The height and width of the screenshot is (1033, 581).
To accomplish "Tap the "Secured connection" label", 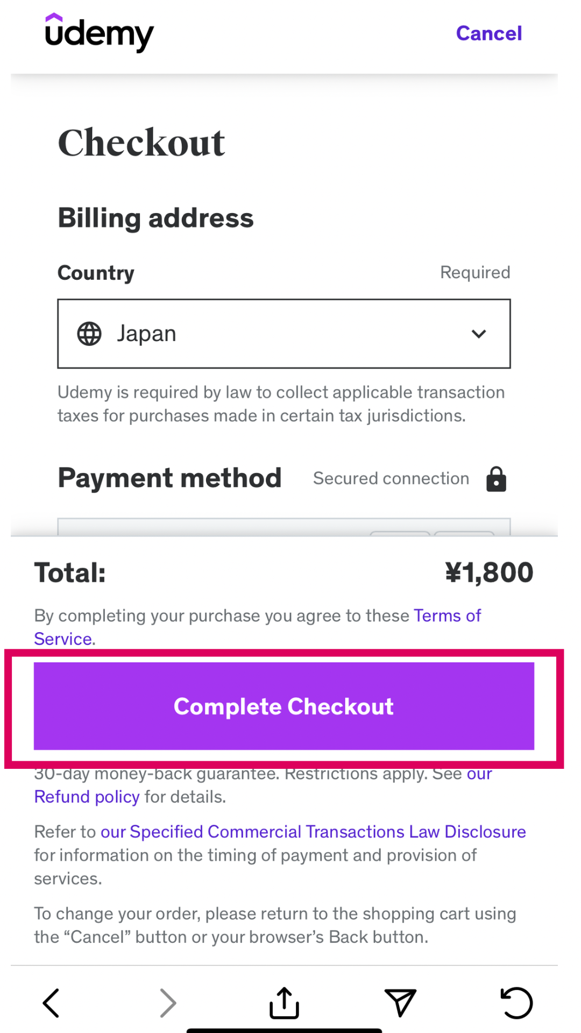I will click(391, 478).
